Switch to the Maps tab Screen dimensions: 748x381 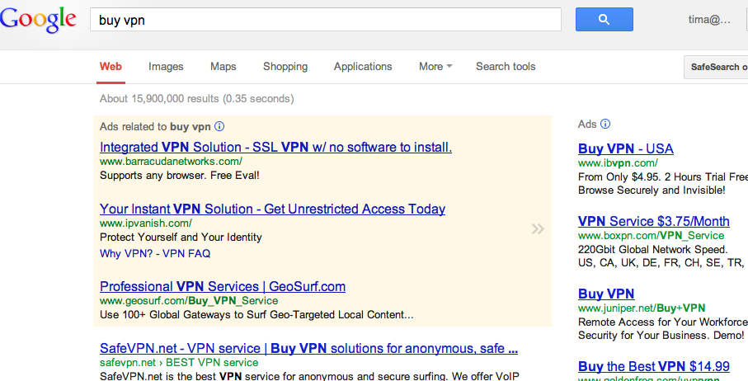pyautogui.click(x=223, y=67)
